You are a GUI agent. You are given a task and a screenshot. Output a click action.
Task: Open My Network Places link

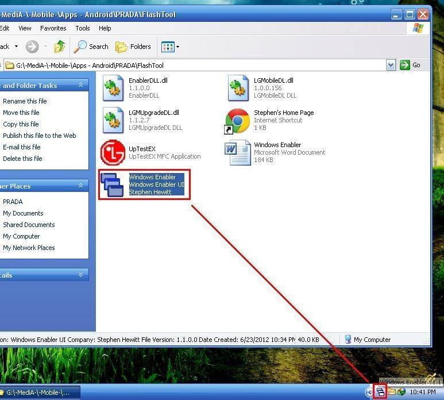(29, 248)
